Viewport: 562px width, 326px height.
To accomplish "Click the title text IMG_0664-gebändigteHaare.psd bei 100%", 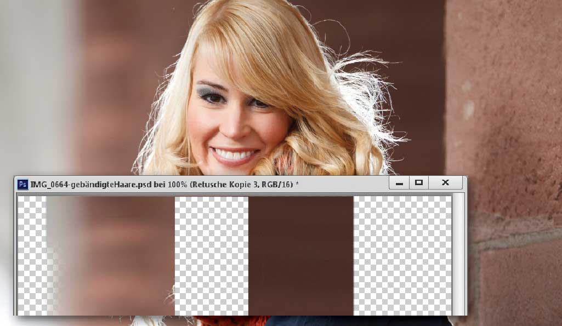I will pos(109,185).
